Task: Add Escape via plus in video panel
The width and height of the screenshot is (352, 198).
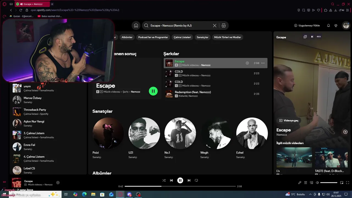Action: pyautogui.click(x=345, y=132)
